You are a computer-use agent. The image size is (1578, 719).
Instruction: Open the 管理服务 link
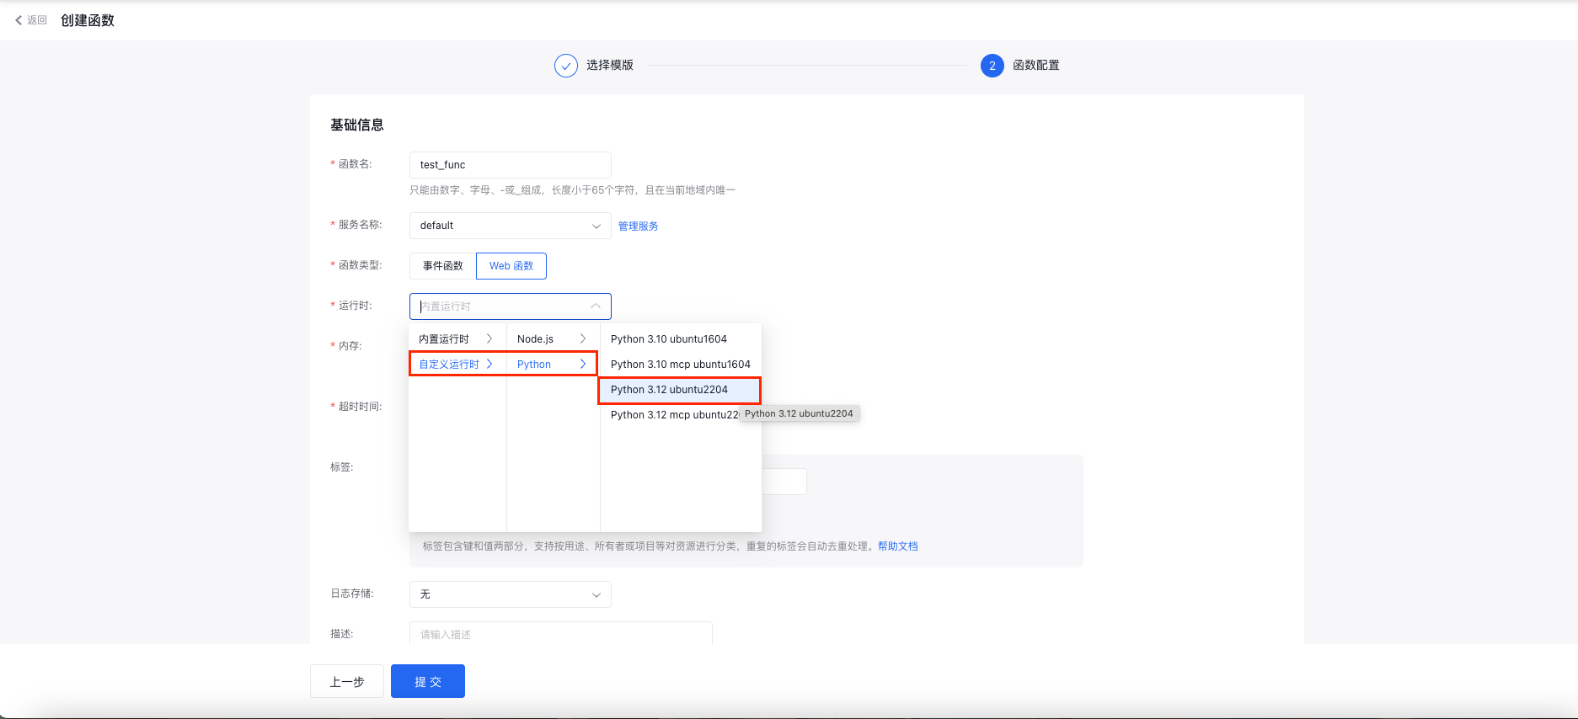point(638,226)
